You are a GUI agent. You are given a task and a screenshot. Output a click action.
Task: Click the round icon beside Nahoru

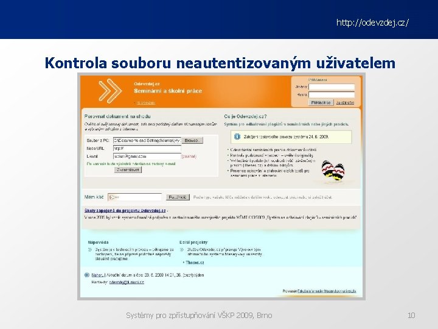click(87, 275)
